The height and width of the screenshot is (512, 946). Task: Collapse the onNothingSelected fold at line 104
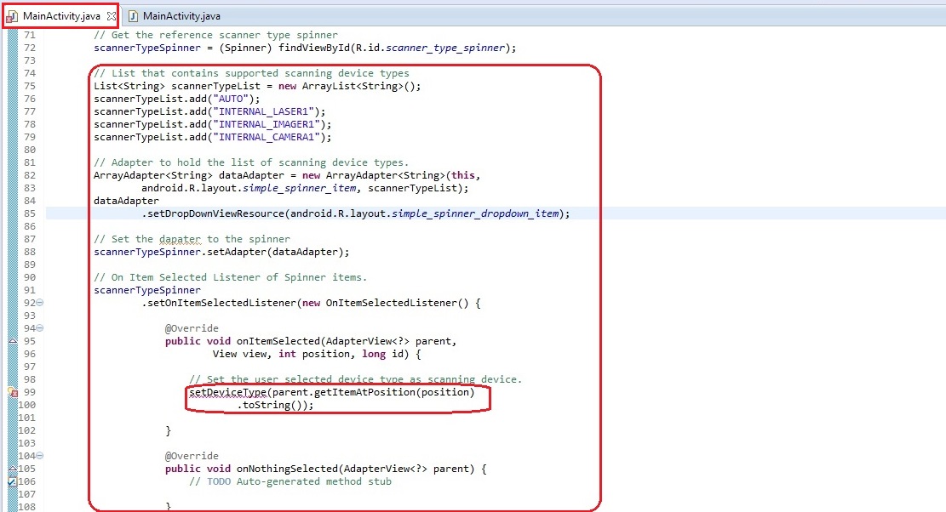pos(40,456)
